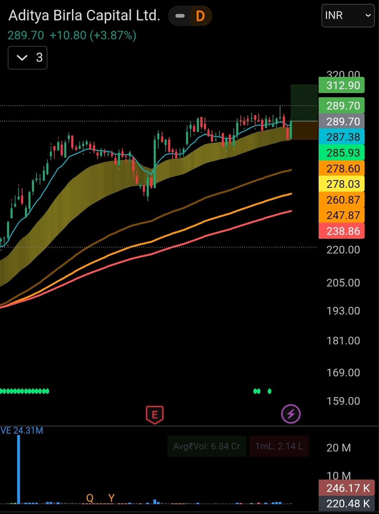Click the 220.00 price axis label
379x514 pixels.
pyautogui.click(x=343, y=250)
